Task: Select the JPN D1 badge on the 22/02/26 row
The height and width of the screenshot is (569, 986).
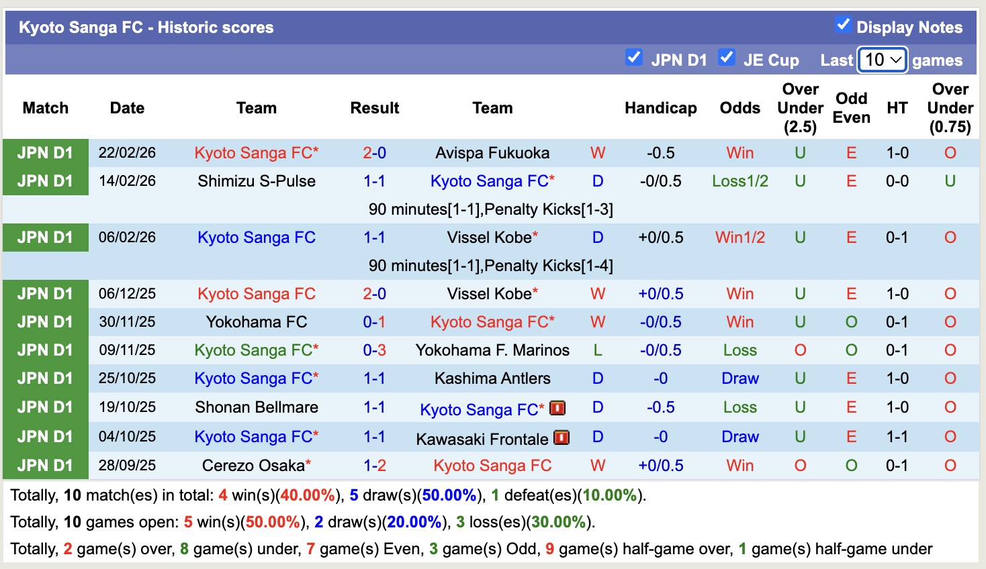Action: pyautogui.click(x=45, y=152)
